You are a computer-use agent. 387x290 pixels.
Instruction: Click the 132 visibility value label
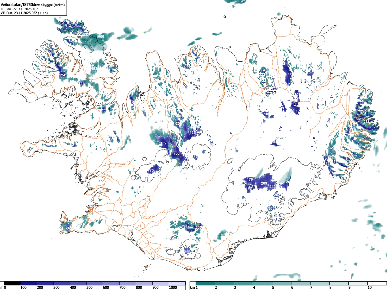(x=164, y=143)
